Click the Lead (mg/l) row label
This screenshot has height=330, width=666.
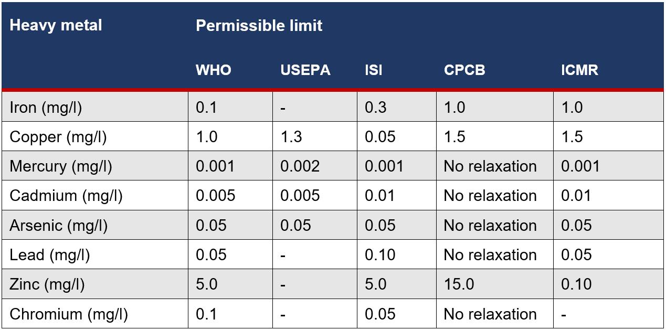click(x=49, y=255)
